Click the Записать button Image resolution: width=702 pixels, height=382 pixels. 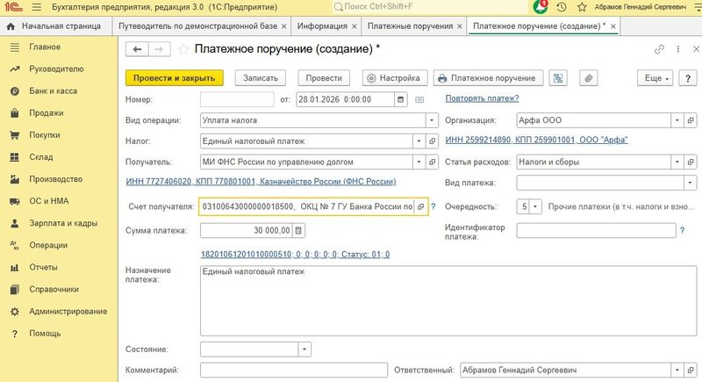tap(261, 78)
